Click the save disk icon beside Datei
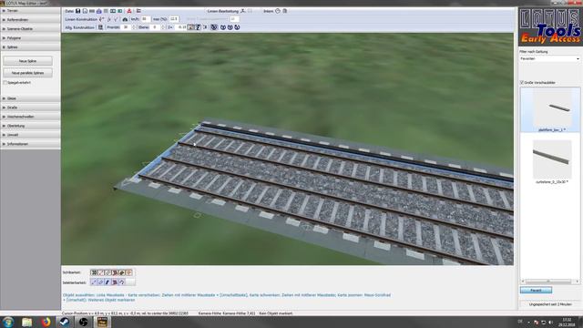 tap(77, 11)
